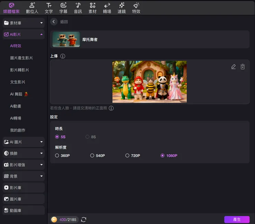Open the 媒體檔案 media tab
255x224 pixels.
(x=11, y=8)
